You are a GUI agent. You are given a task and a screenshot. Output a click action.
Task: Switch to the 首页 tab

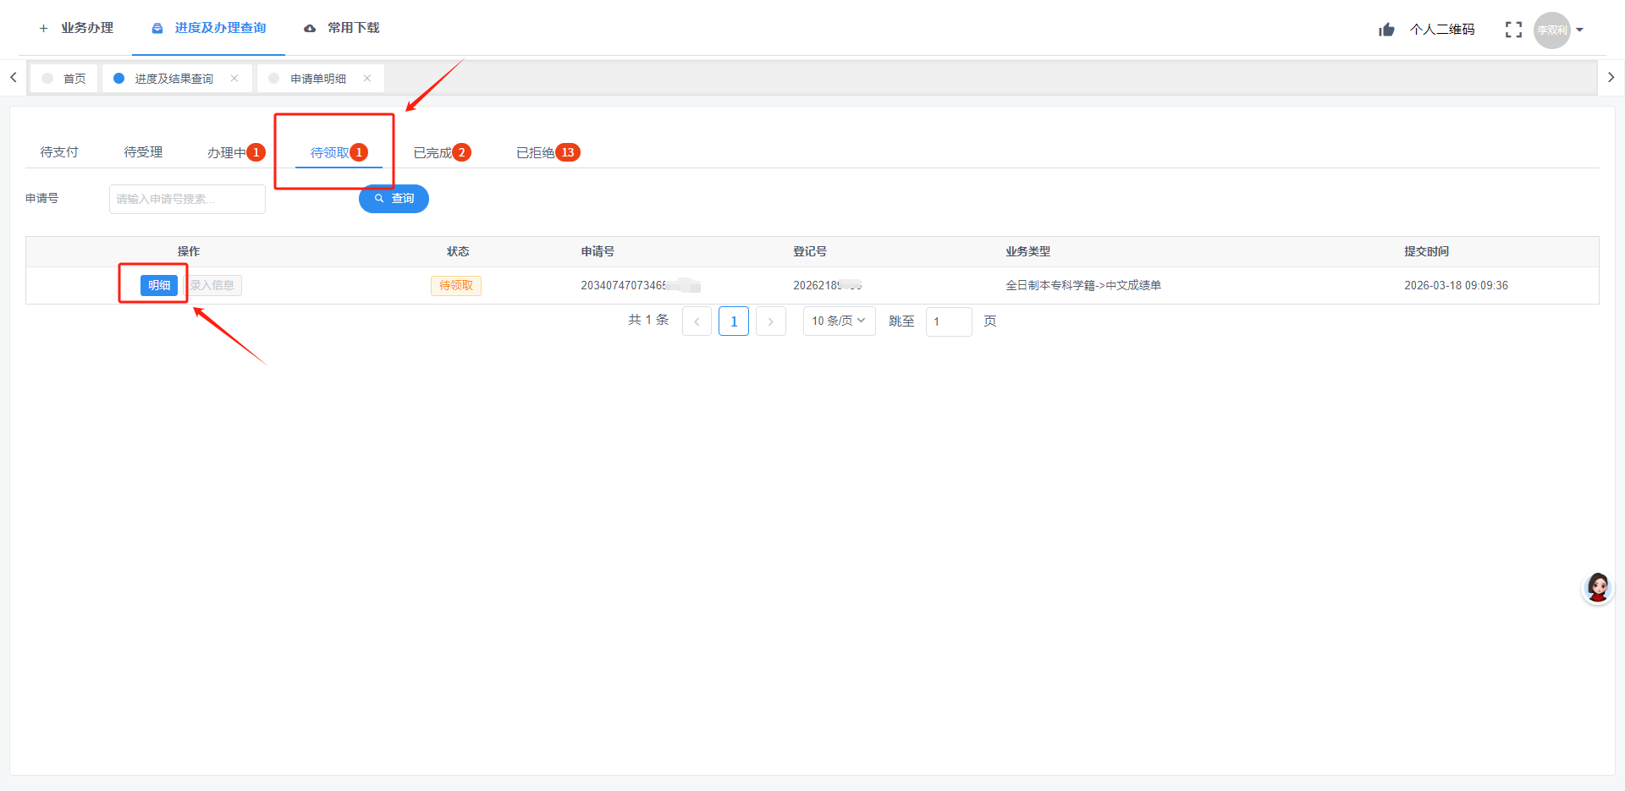pos(64,78)
